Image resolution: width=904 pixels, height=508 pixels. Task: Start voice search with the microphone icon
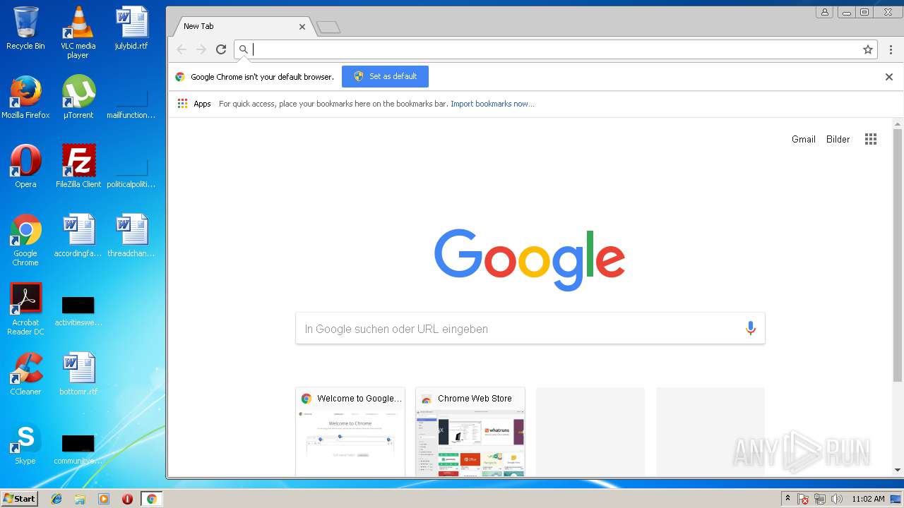pyautogui.click(x=750, y=329)
